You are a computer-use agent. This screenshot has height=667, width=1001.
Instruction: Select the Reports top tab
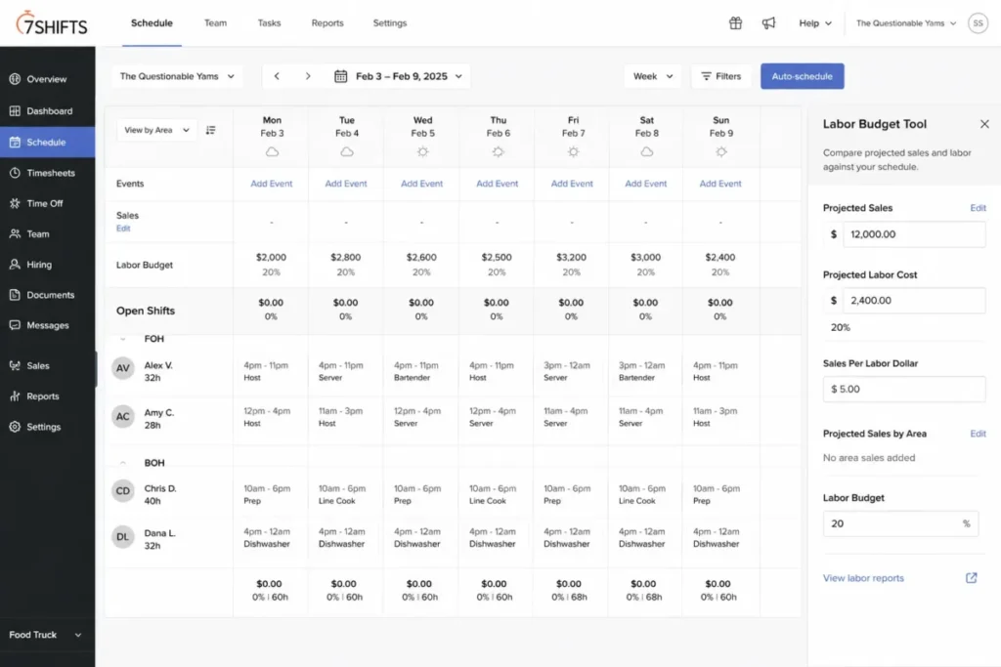click(327, 23)
